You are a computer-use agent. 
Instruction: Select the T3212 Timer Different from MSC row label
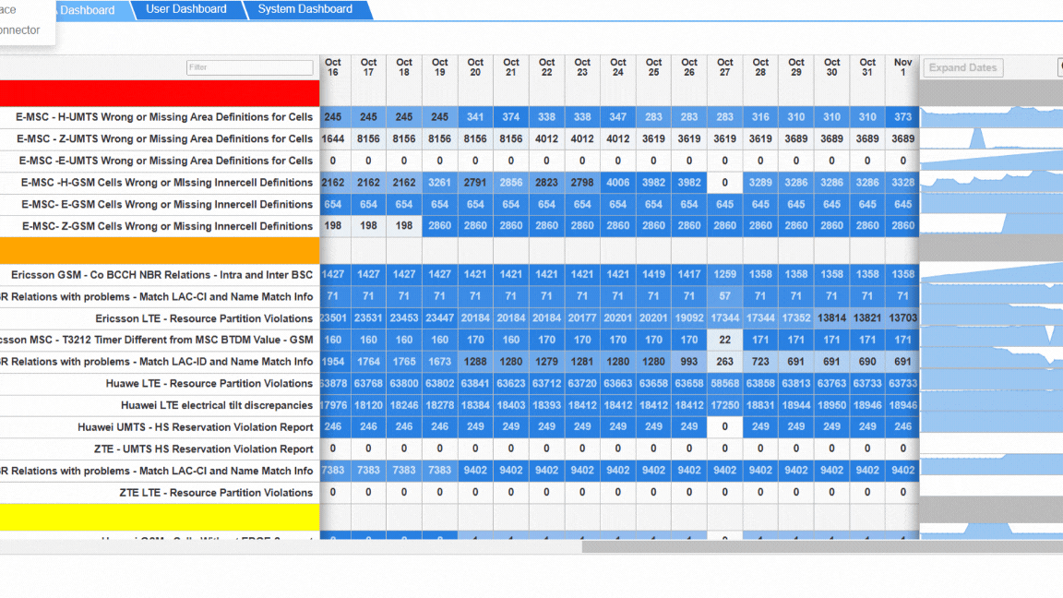tap(157, 340)
